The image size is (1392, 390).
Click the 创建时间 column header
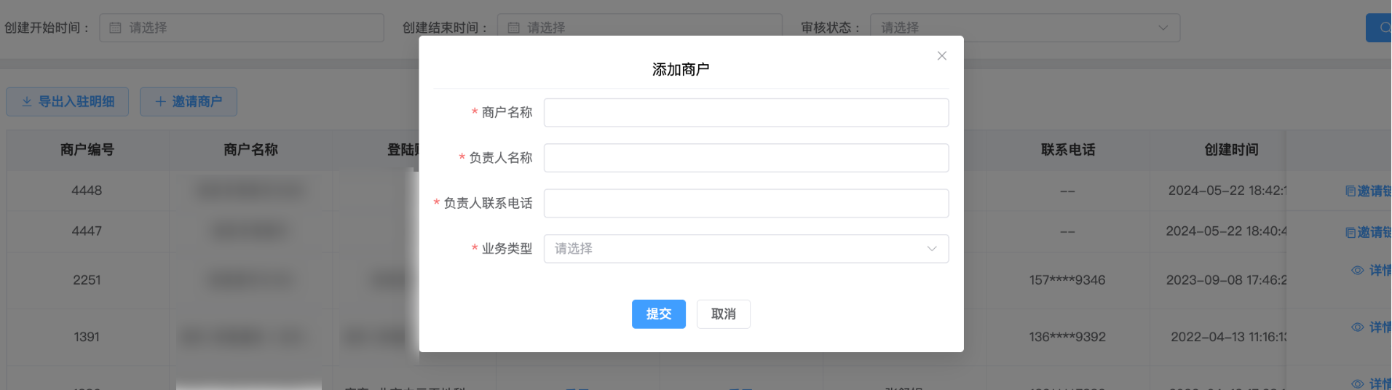[x=1230, y=150]
